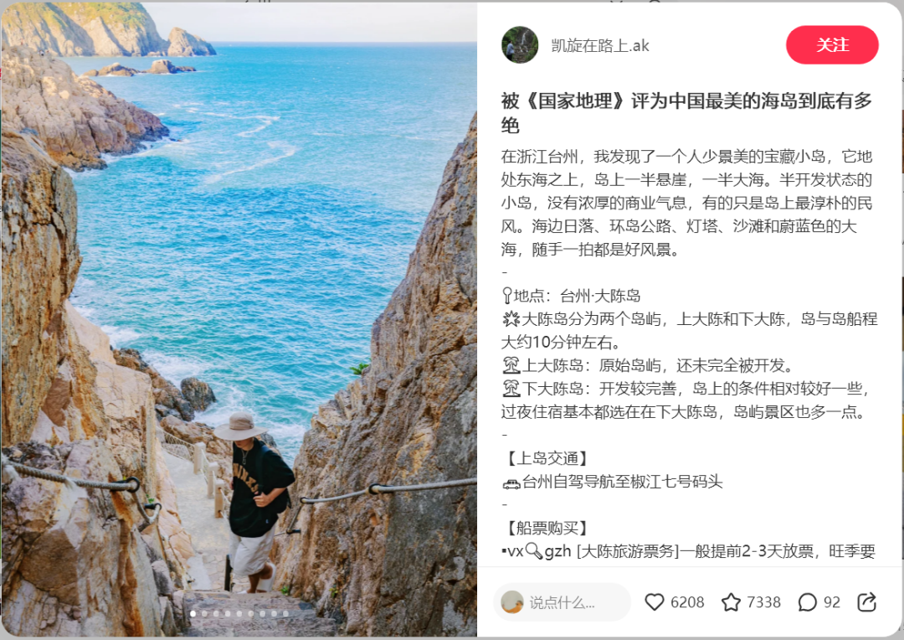Click the cliff stairway photo
Viewport: 904px width, 640px height.
point(239,320)
